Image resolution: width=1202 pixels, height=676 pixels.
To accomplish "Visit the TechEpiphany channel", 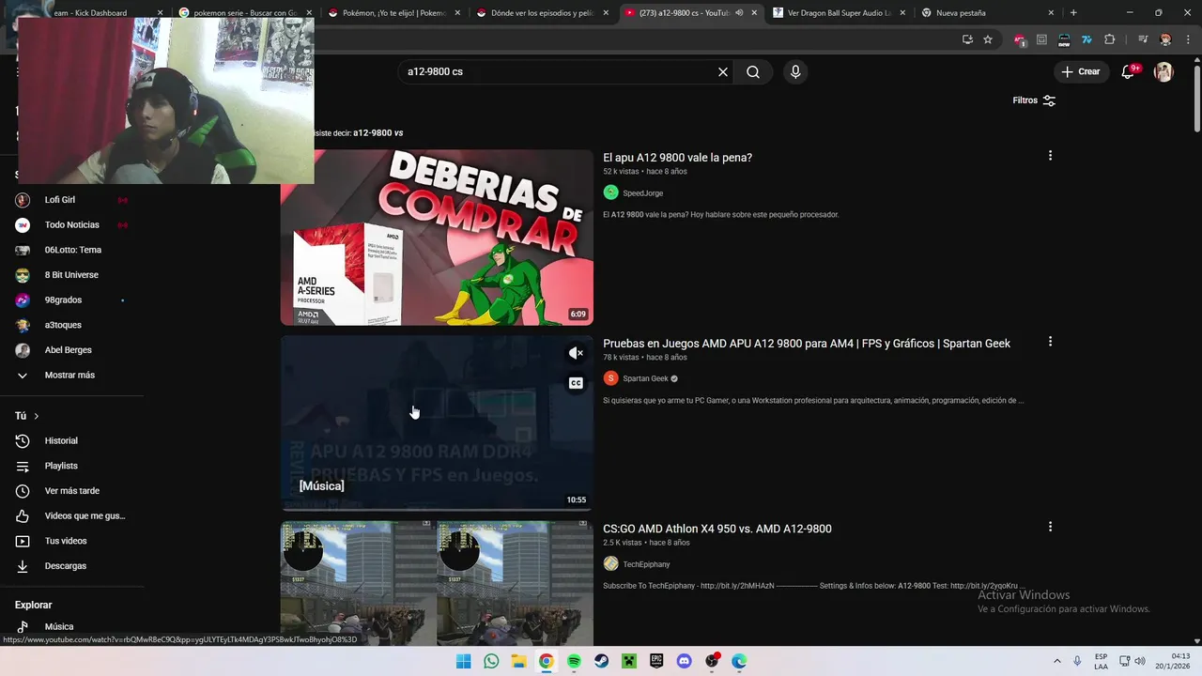I will (646, 564).
